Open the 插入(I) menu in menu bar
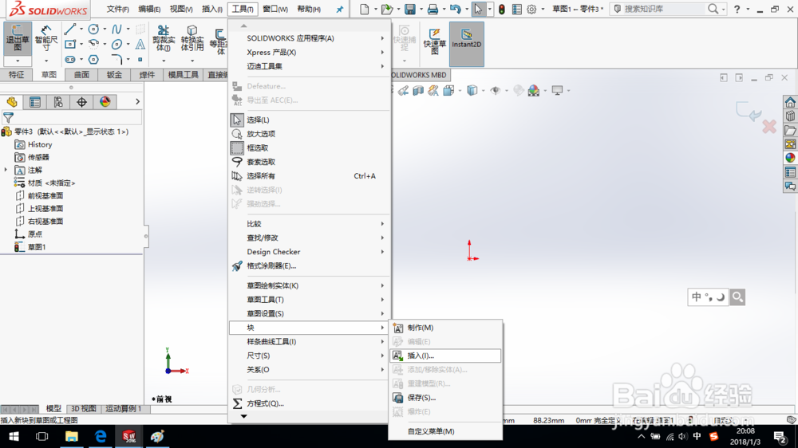This screenshot has height=448, width=798. (211, 9)
